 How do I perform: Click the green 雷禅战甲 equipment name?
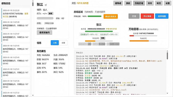pos(88,78)
